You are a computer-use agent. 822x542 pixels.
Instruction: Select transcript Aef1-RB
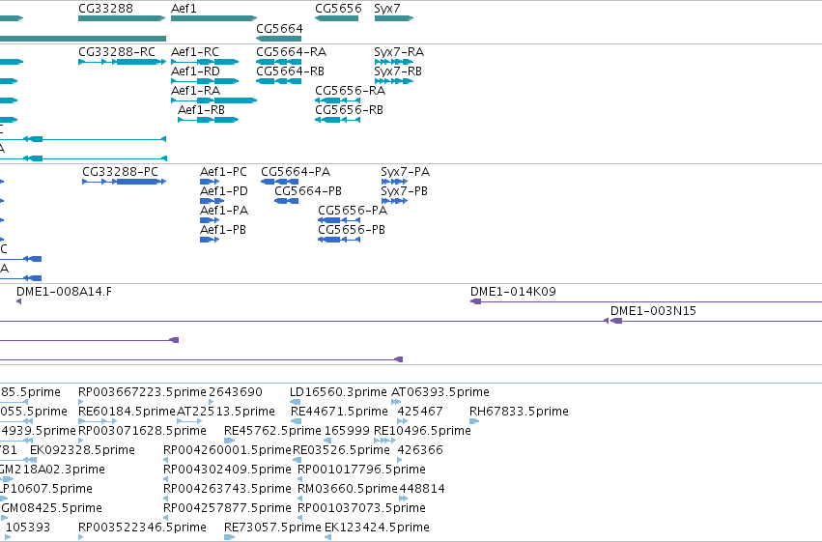[x=208, y=120]
